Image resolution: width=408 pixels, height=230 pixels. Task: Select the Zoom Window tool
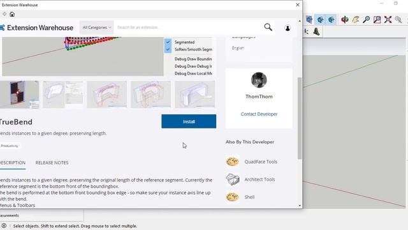click(377, 20)
